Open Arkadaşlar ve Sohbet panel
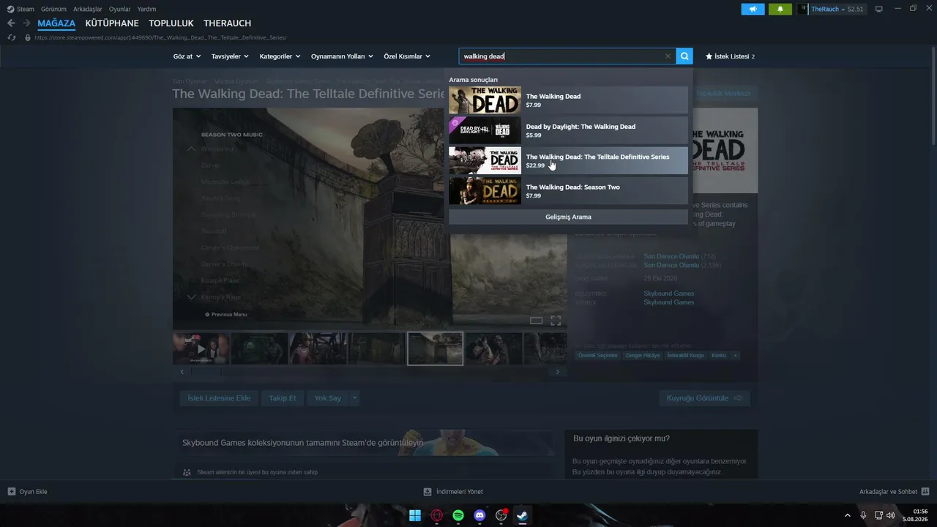 point(894,492)
